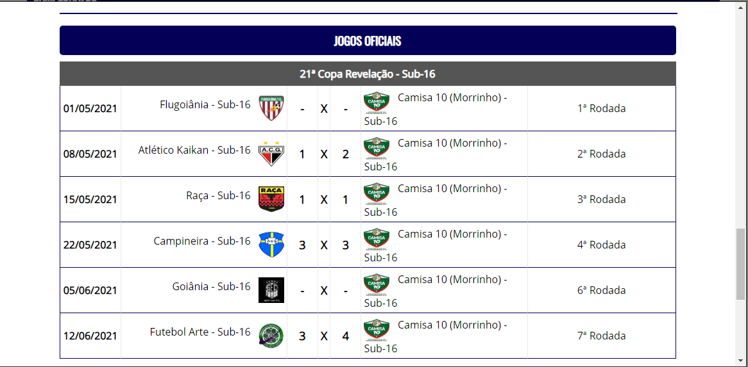748x367 pixels.
Task: Click the 4ª Rodada cell
Action: (x=601, y=245)
